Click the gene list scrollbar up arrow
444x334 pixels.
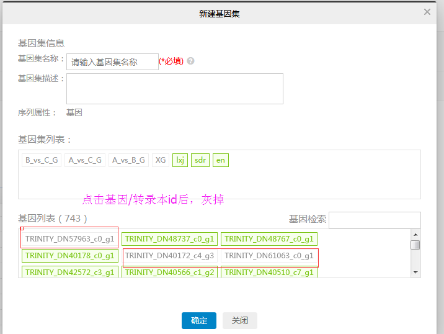(415, 235)
